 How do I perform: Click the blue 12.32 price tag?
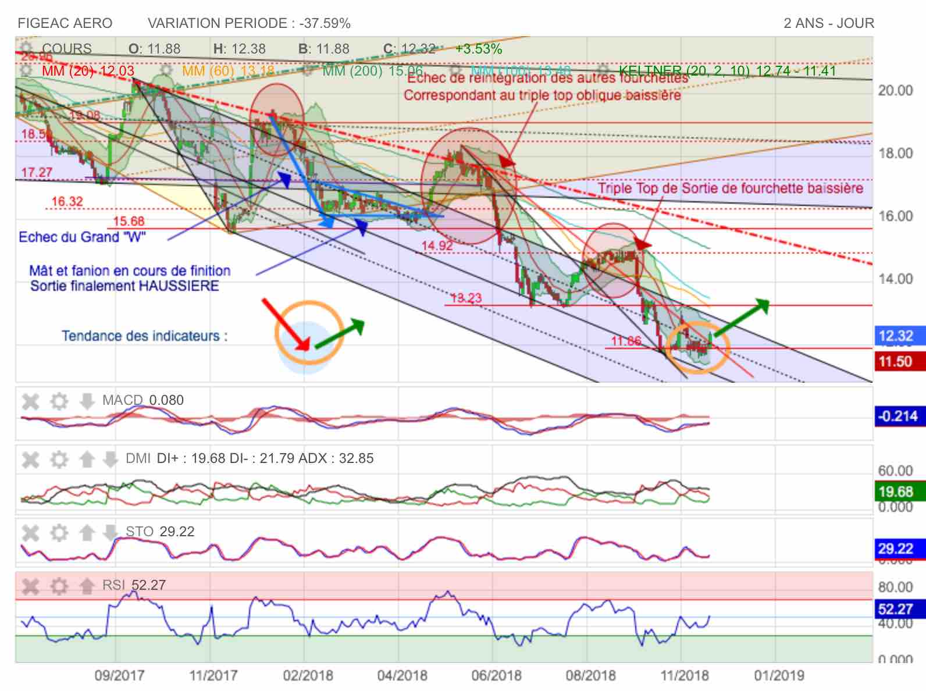[900, 336]
